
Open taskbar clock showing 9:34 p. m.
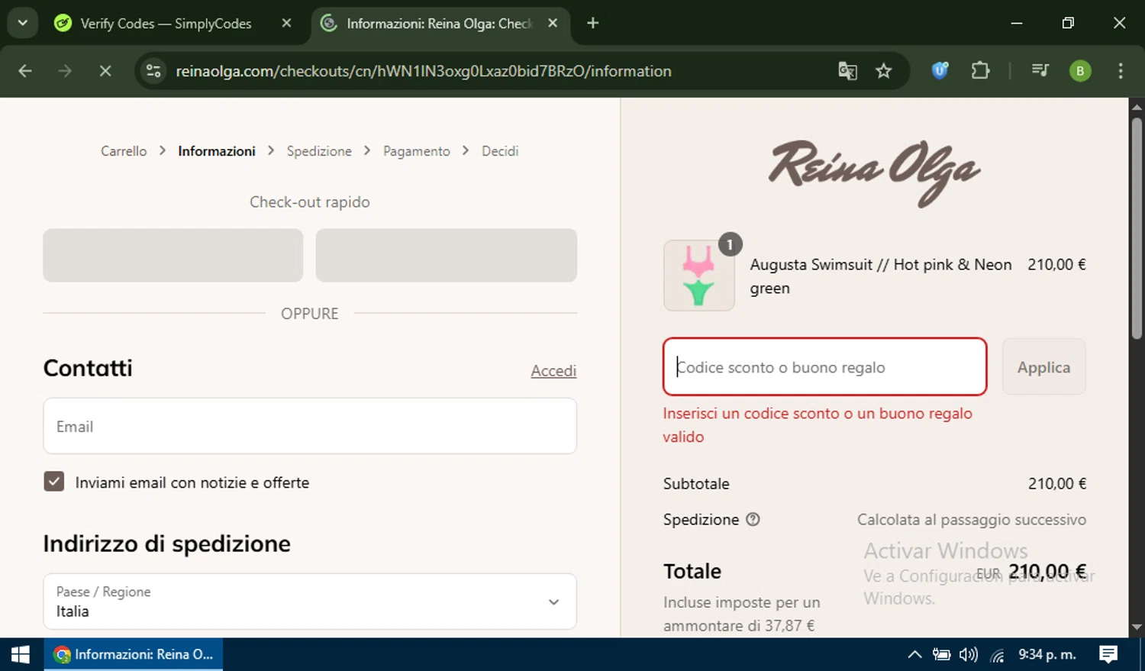click(1047, 654)
